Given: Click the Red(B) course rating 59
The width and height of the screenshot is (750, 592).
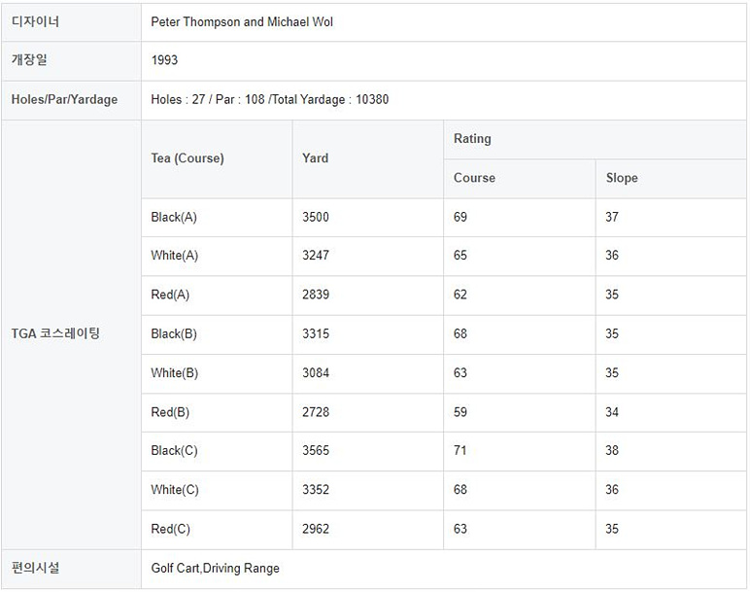Looking at the screenshot, I should coord(460,412).
